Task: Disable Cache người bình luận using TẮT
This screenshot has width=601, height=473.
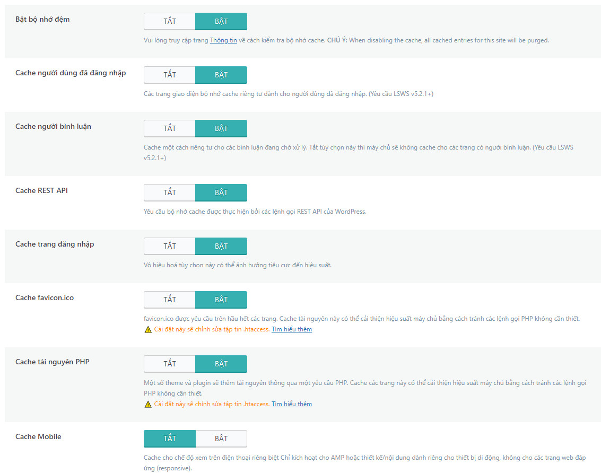Action: click(x=170, y=128)
